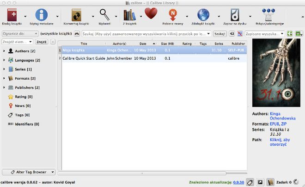
Task: Click the Konwertuj książki convert icon
Action: click(76, 15)
